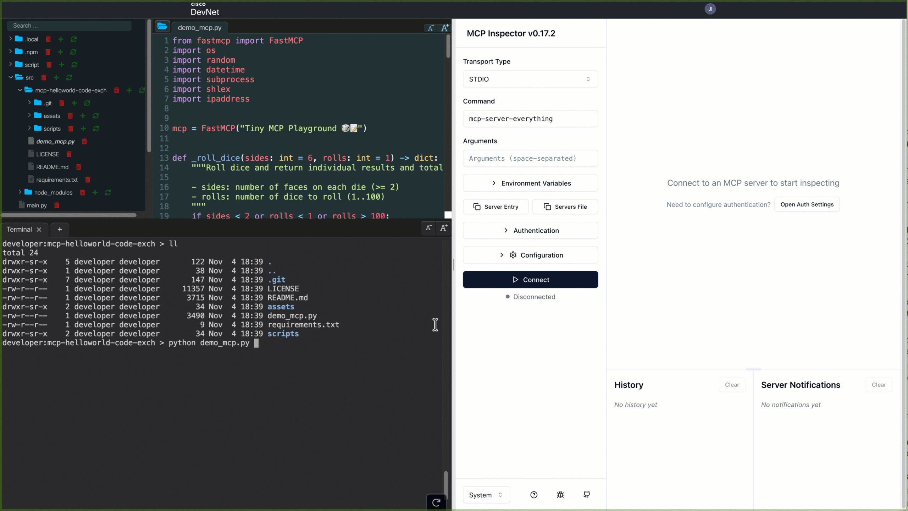Screen dimensions: 908x511
Task: Select the demo_mcp.py editor tab
Action: pyautogui.click(x=200, y=27)
